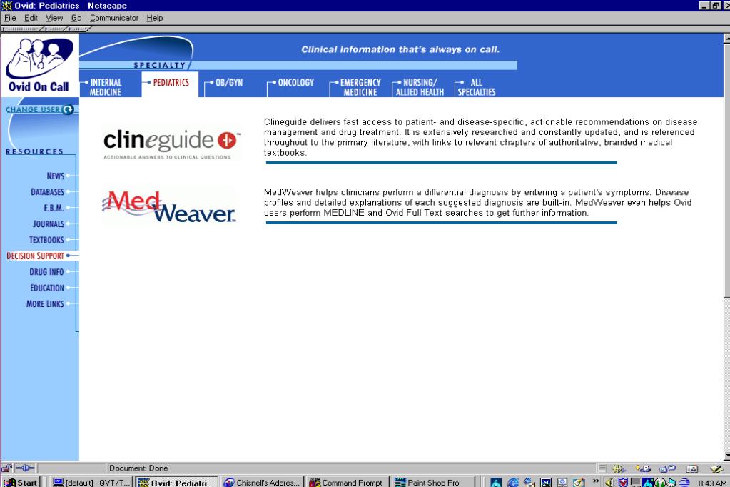
Task: Switch to Chisnell's Address taskbar window
Action: click(x=262, y=482)
